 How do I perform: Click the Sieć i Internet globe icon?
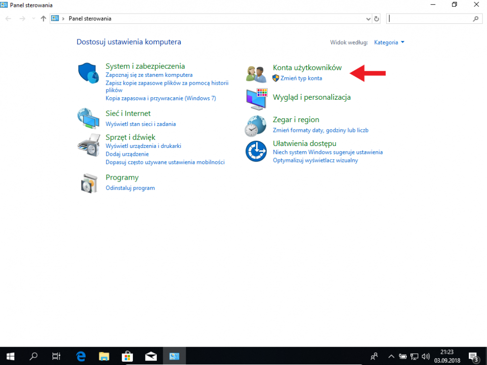[x=88, y=118]
